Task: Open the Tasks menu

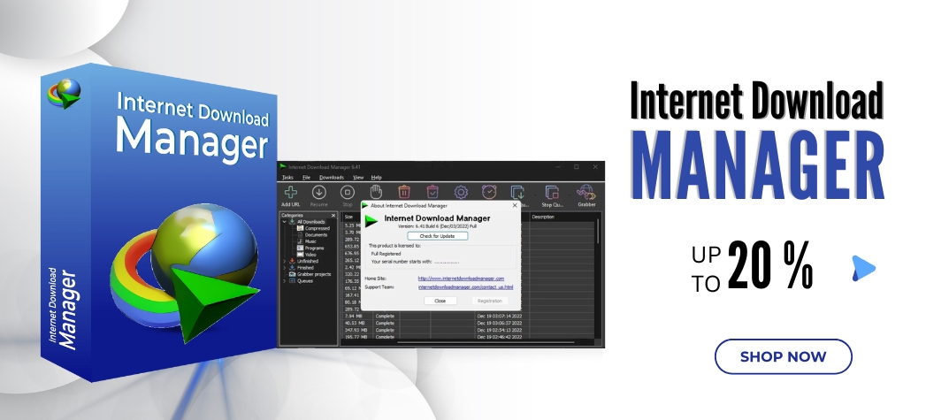Action: (x=287, y=177)
